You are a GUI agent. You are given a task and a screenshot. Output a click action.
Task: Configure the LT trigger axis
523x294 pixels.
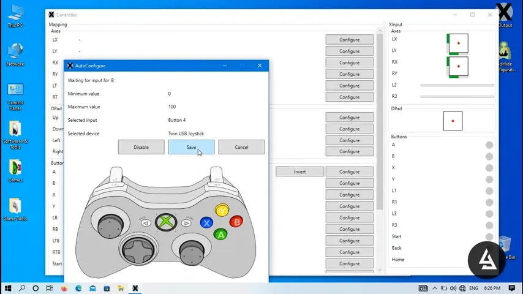(x=349, y=86)
